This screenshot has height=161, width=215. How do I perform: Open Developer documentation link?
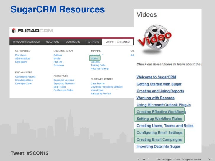tap(59, 65)
